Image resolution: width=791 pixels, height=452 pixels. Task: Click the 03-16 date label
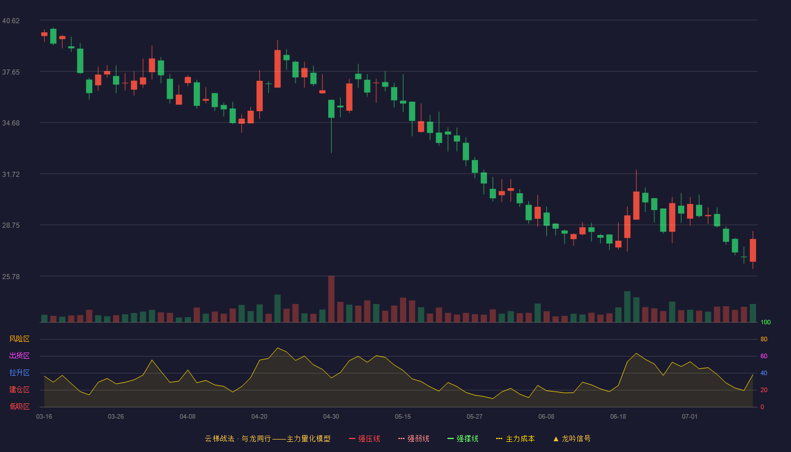pos(44,416)
